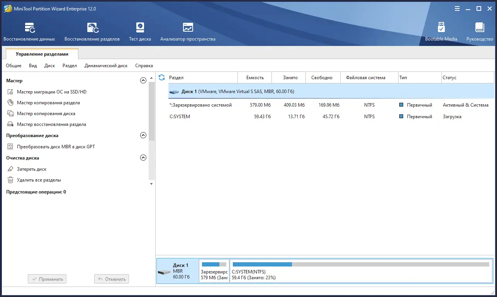Open the Восстановление разделов tool
The image size is (497, 297).
click(x=92, y=31)
